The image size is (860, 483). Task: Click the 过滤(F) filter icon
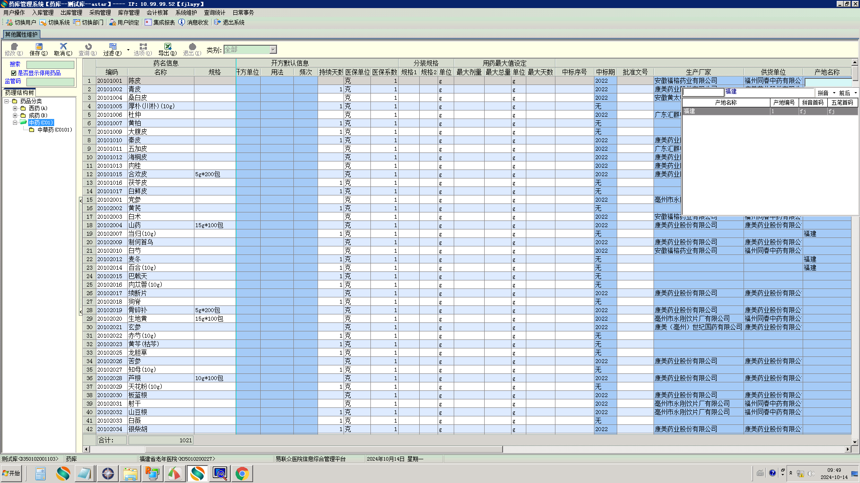point(112,47)
